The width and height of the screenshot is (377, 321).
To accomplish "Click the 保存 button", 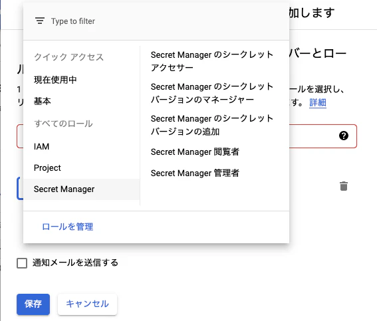I will (33, 304).
